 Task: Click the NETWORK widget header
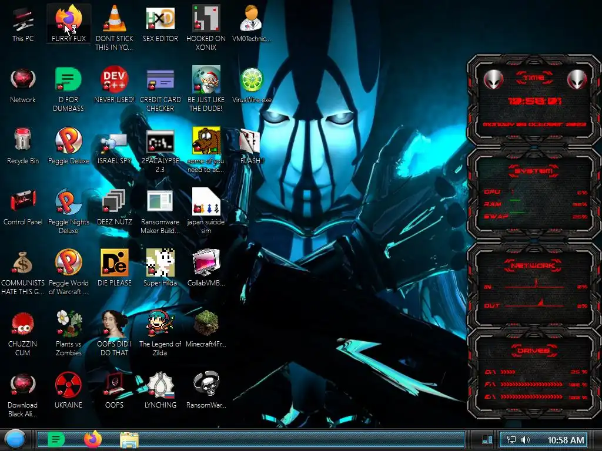click(x=534, y=265)
